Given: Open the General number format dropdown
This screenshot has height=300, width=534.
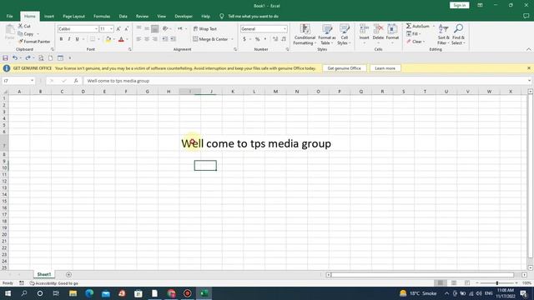Looking at the screenshot, I should (x=285, y=29).
